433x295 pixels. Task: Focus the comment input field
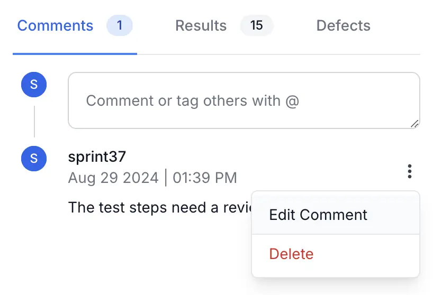pos(243,100)
